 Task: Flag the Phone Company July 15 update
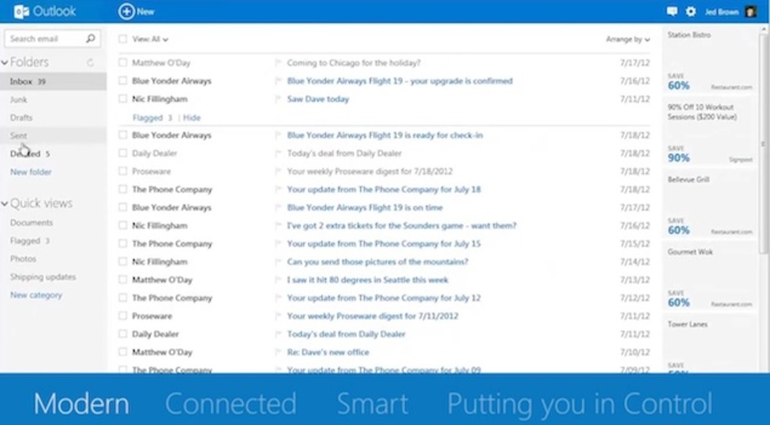(278, 244)
